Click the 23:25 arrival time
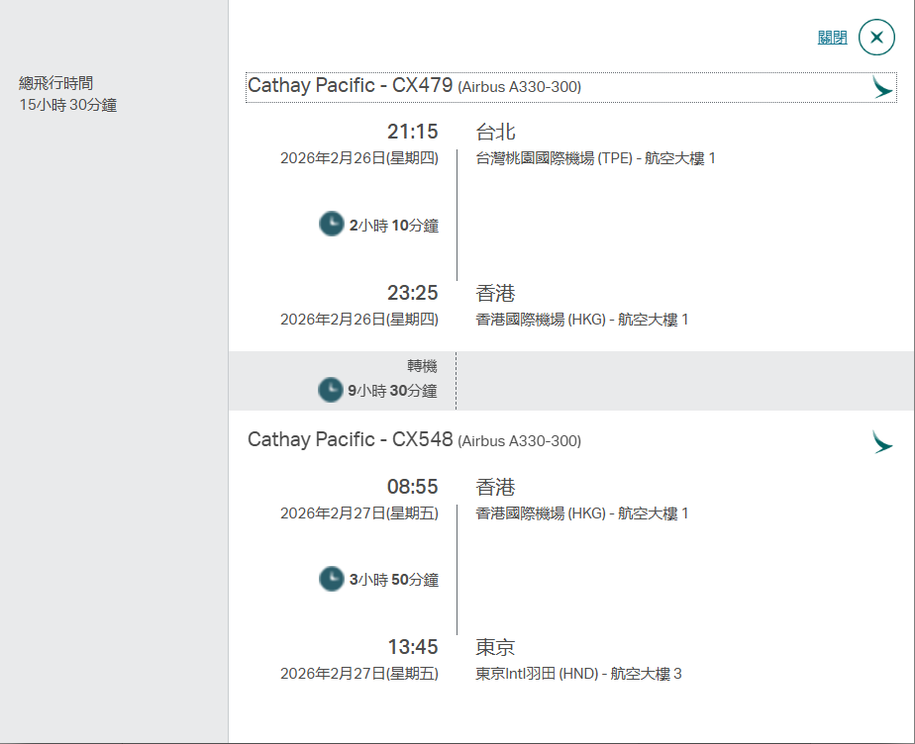This screenshot has width=915, height=744. pyautogui.click(x=413, y=293)
